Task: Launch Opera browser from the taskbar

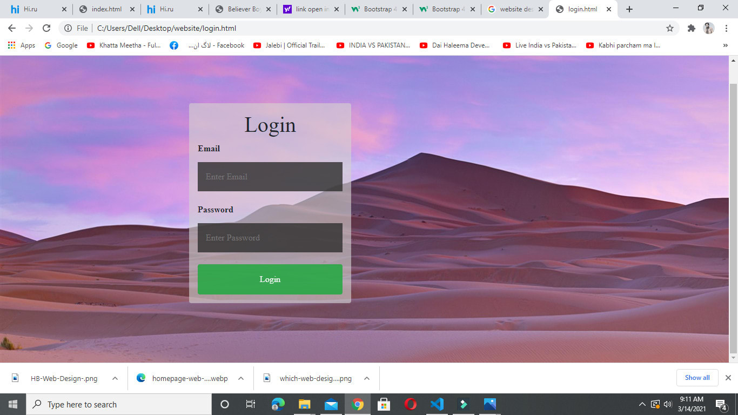Action: tap(411, 404)
